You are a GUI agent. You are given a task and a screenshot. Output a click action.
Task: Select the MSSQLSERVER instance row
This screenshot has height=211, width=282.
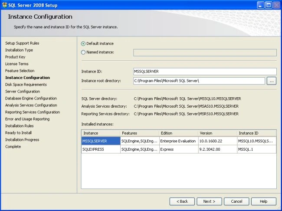point(179,141)
